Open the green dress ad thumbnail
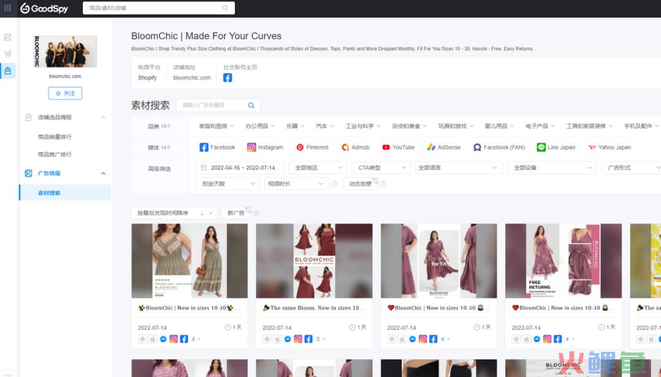The height and width of the screenshot is (377, 661). (x=190, y=261)
